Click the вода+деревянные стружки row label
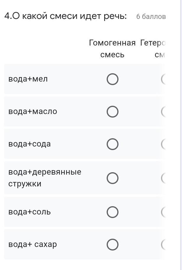The image size is (182, 270). (45, 178)
